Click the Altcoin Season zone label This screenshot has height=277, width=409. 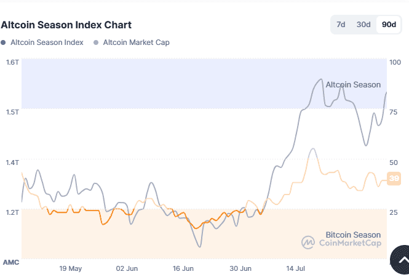click(x=352, y=84)
